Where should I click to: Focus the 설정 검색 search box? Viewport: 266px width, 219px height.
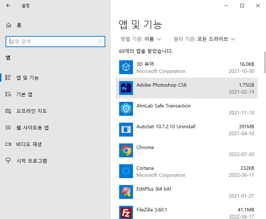[55, 42]
